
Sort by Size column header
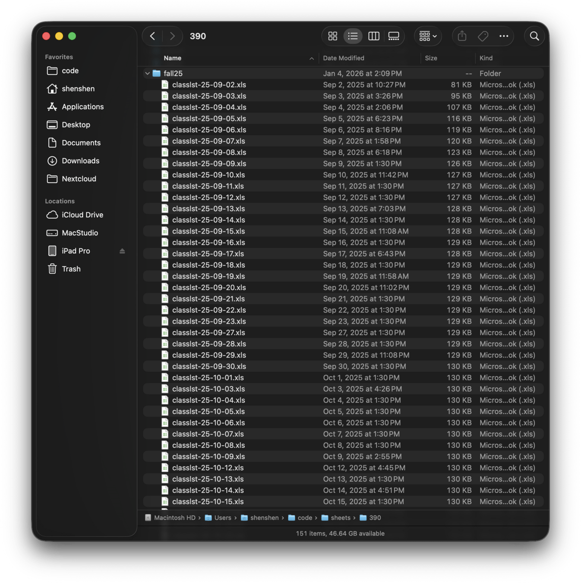tap(431, 58)
